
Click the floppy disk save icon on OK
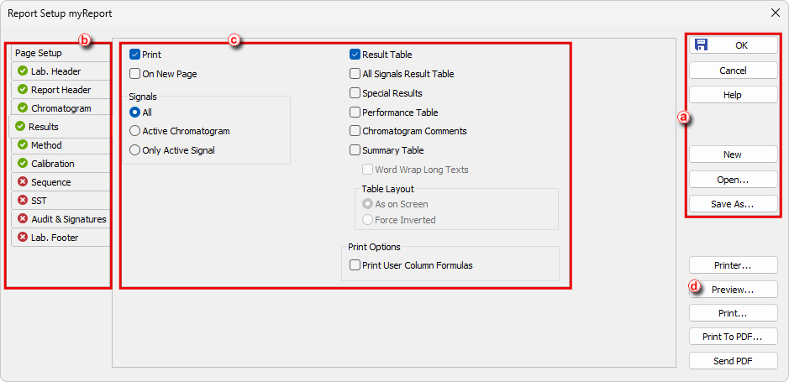pos(702,44)
